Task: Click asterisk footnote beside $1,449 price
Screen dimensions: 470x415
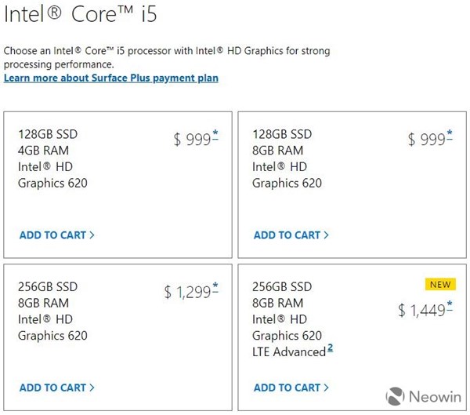Action: pos(450,305)
